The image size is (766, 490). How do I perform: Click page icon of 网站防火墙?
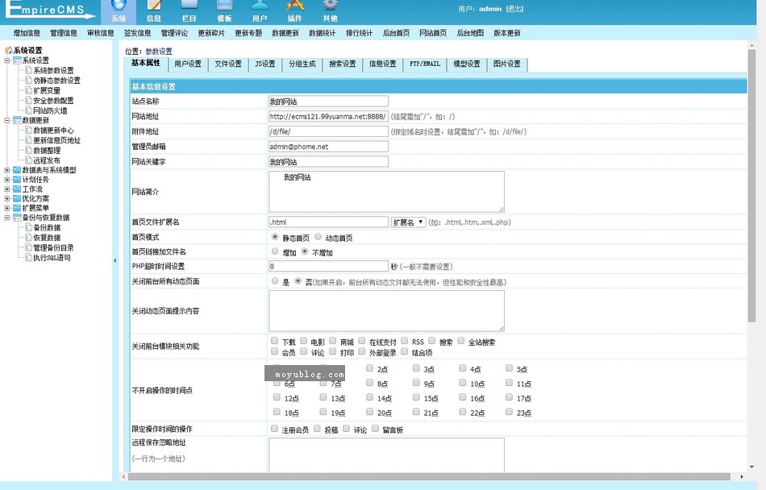coord(28,110)
